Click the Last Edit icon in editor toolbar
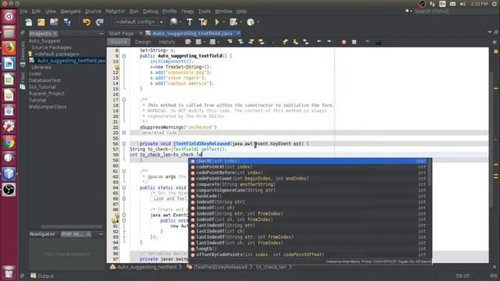This screenshot has width=500, height=281. click(x=188, y=41)
